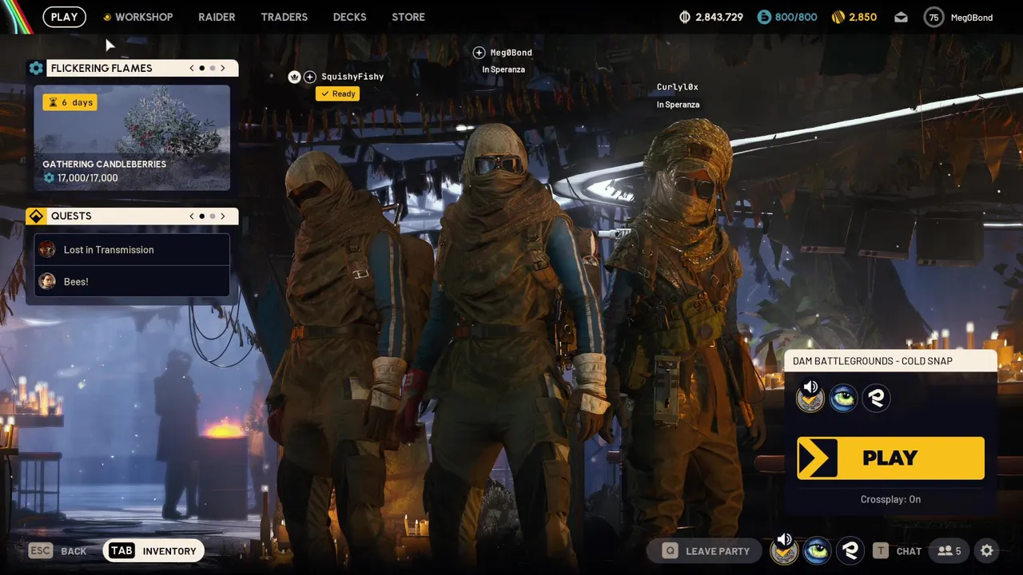This screenshot has width=1023, height=575.
Task: Click the 6 days hourglass badge
Action: tap(70, 102)
